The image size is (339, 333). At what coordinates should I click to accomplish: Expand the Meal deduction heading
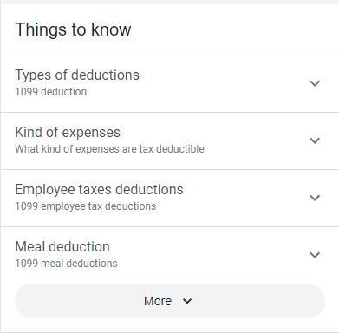pyautogui.click(x=62, y=246)
